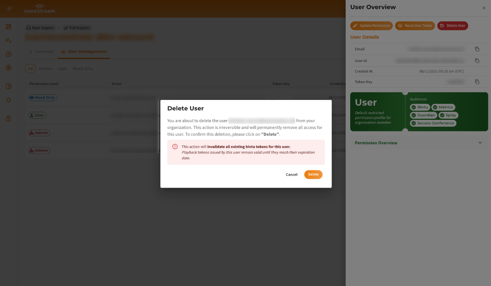Open the analytics pie chart icon
491x286 pixels.
point(8,86)
